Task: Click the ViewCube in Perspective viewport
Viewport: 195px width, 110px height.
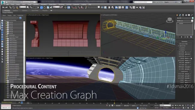Action: (x=169, y=20)
